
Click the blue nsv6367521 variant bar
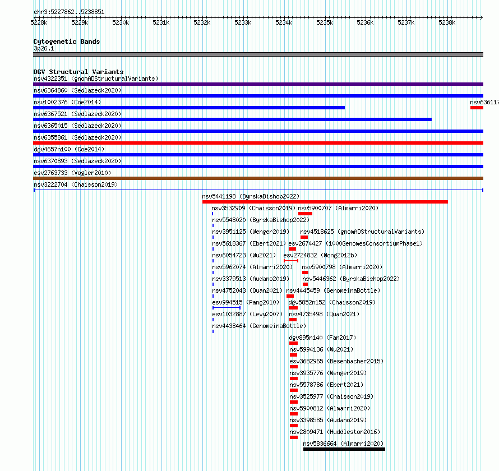pos(232,119)
